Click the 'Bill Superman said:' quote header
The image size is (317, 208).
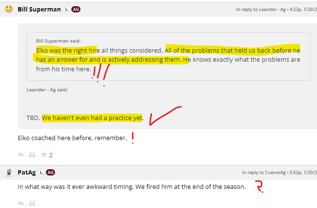58,41
